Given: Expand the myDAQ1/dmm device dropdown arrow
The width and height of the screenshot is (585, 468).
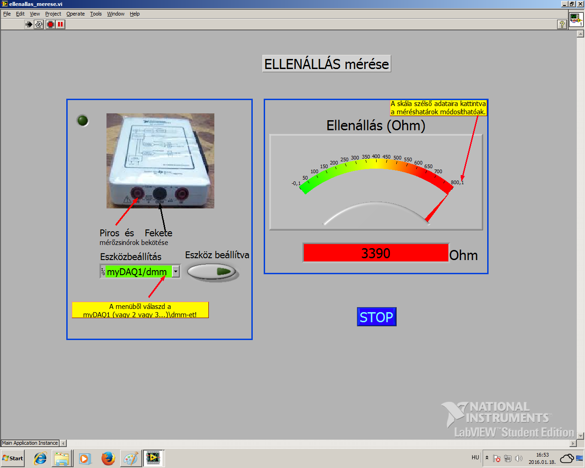Looking at the screenshot, I should [176, 271].
